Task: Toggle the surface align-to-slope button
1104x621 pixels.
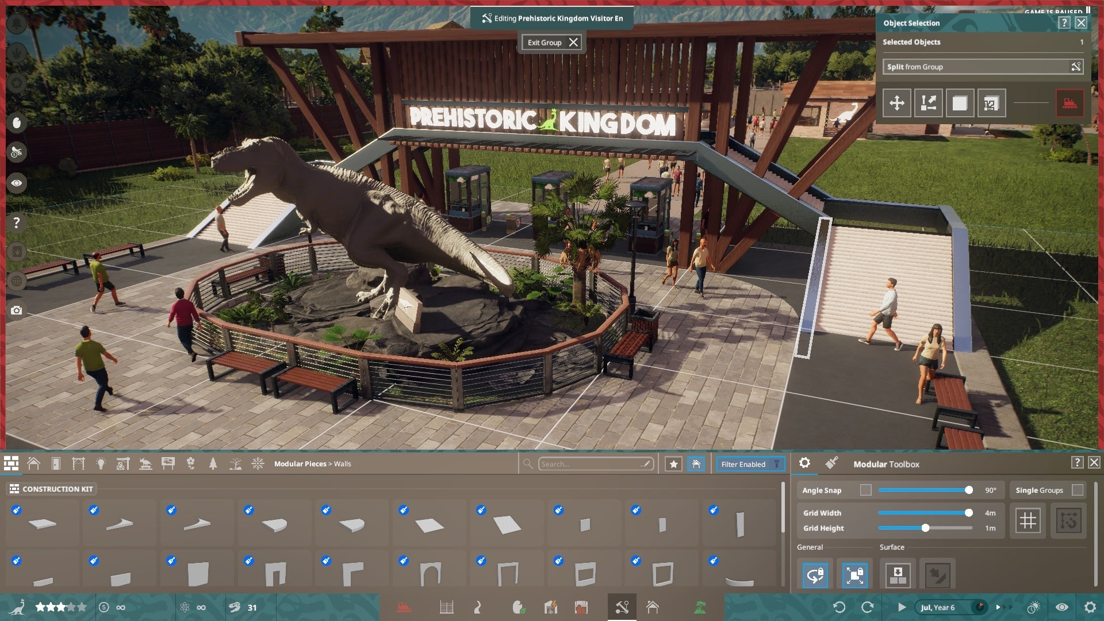Action: [937, 575]
